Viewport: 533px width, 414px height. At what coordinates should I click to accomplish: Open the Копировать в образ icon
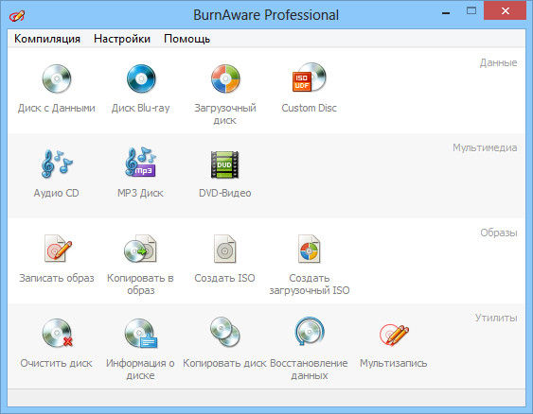(140, 249)
